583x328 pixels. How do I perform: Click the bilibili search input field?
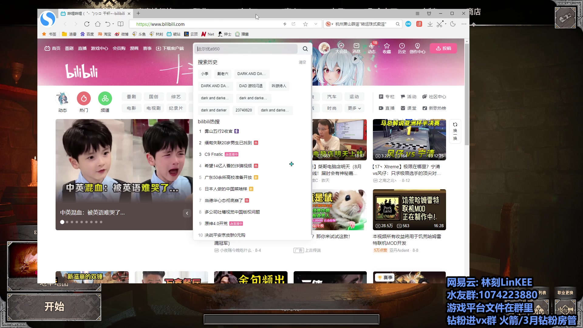pos(246,49)
